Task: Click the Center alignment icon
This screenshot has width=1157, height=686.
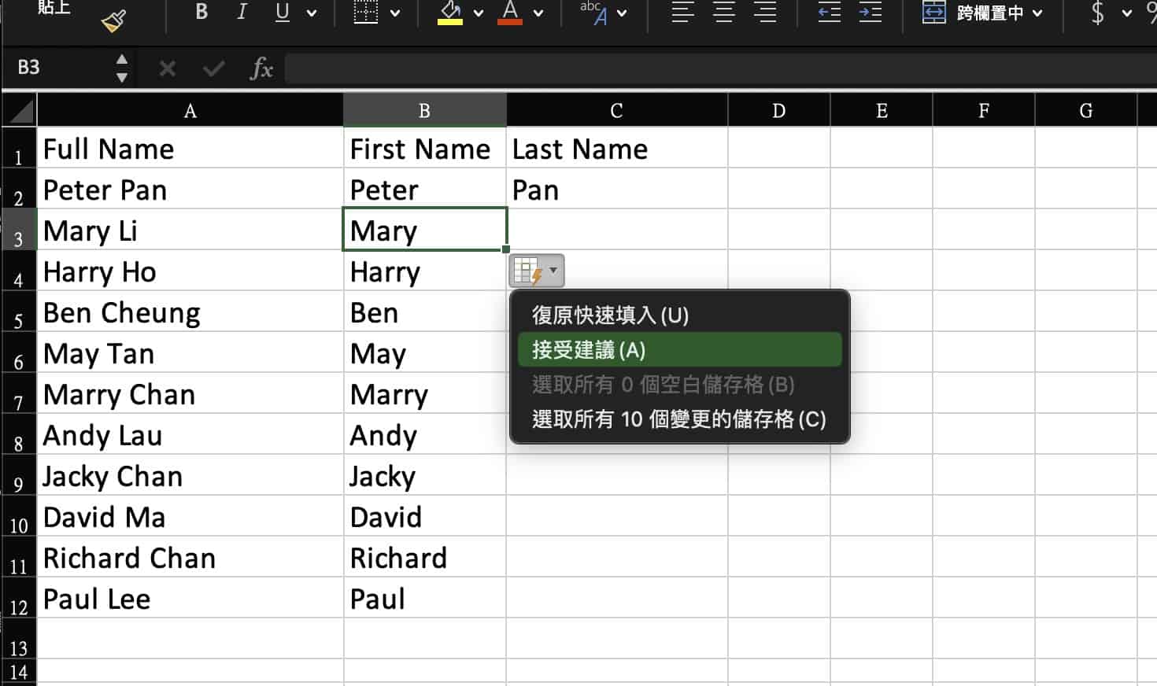Action: (723, 12)
